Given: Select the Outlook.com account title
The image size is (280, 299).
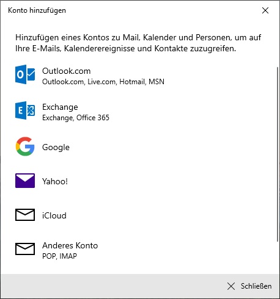Looking at the screenshot, I should pos(67,71).
